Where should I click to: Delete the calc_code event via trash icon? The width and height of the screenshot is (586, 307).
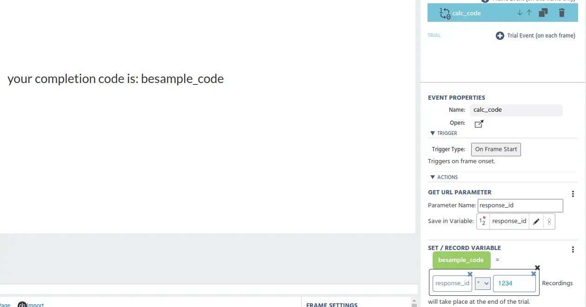[x=562, y=13]
